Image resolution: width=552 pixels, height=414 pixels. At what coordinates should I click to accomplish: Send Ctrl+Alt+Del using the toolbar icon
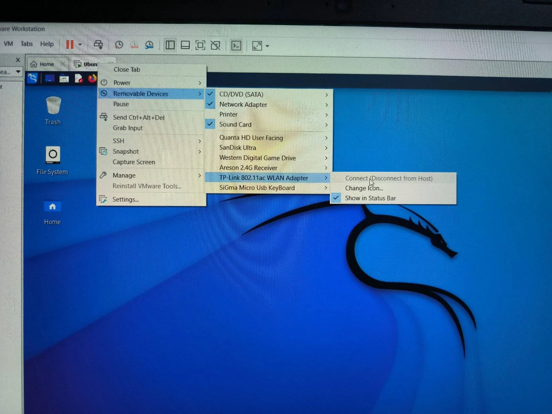coord(98,45)
